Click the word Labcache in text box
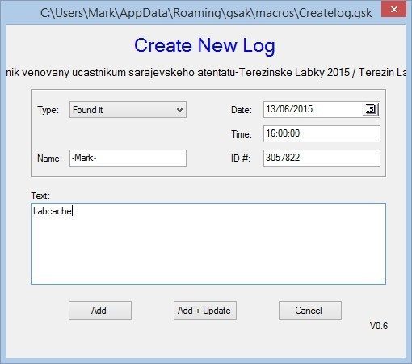The image size is (412, 364). (x=53, y=211)
